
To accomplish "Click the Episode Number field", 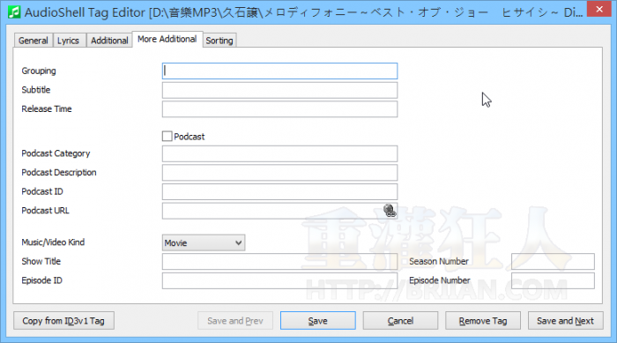I will pyautogui.click(x=553, y=280).
